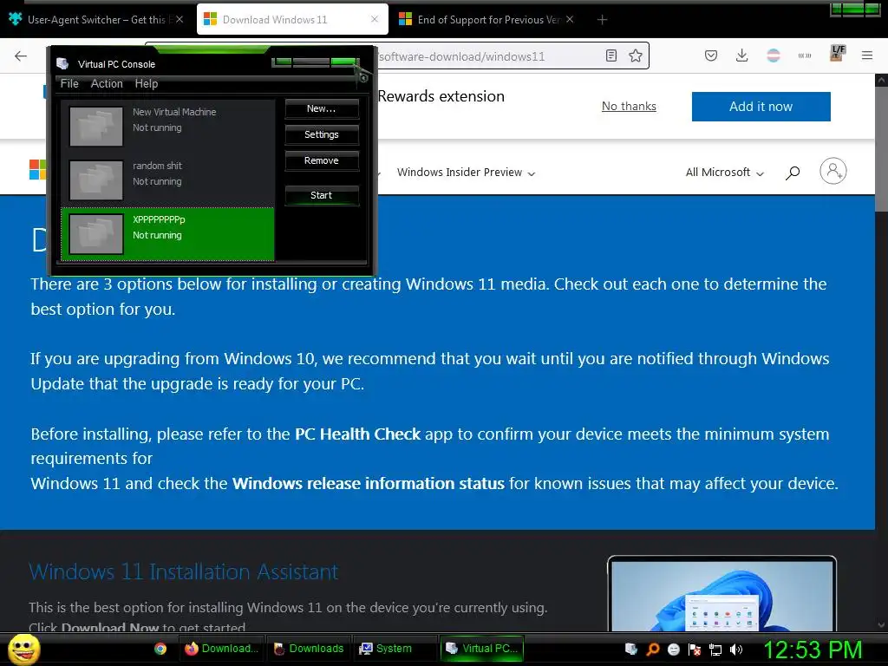Click thumbnail of New Virtual Machine

coord(95,127)
